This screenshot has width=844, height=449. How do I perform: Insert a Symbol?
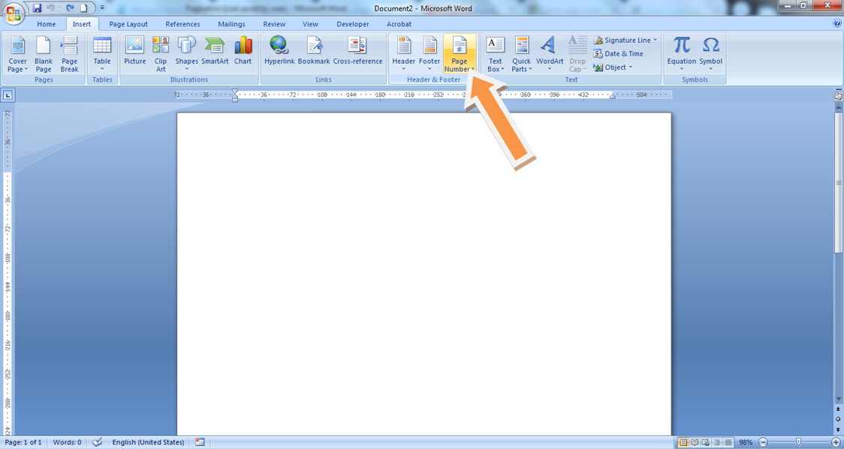tap(710, 54)
